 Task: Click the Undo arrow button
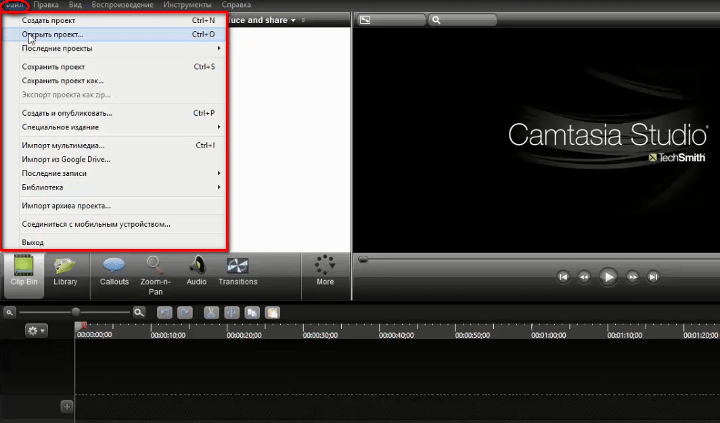pyautogui.click(x=164, y=313)
